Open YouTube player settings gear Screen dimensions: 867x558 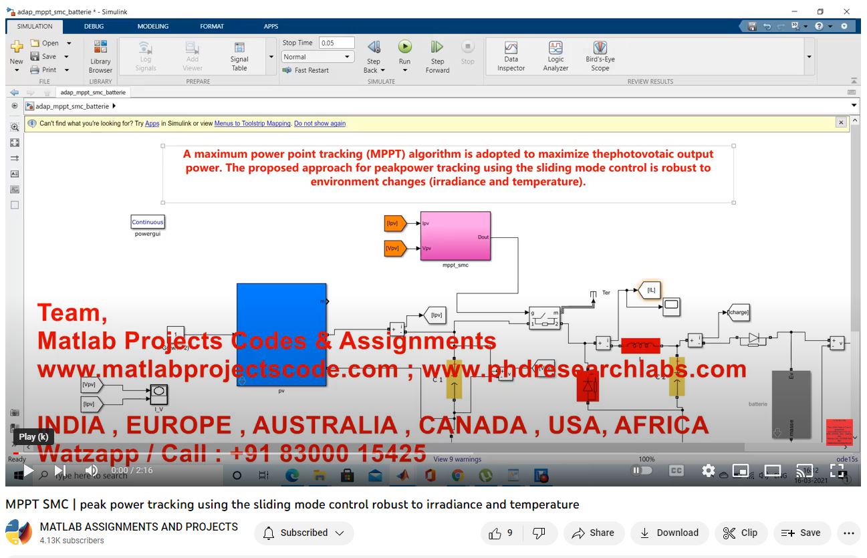click(x=709, y=470)
